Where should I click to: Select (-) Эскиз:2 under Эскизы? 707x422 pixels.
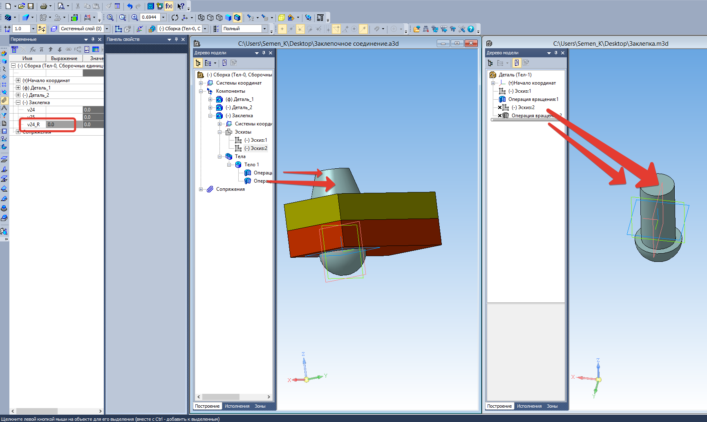(x=256, y=148)
